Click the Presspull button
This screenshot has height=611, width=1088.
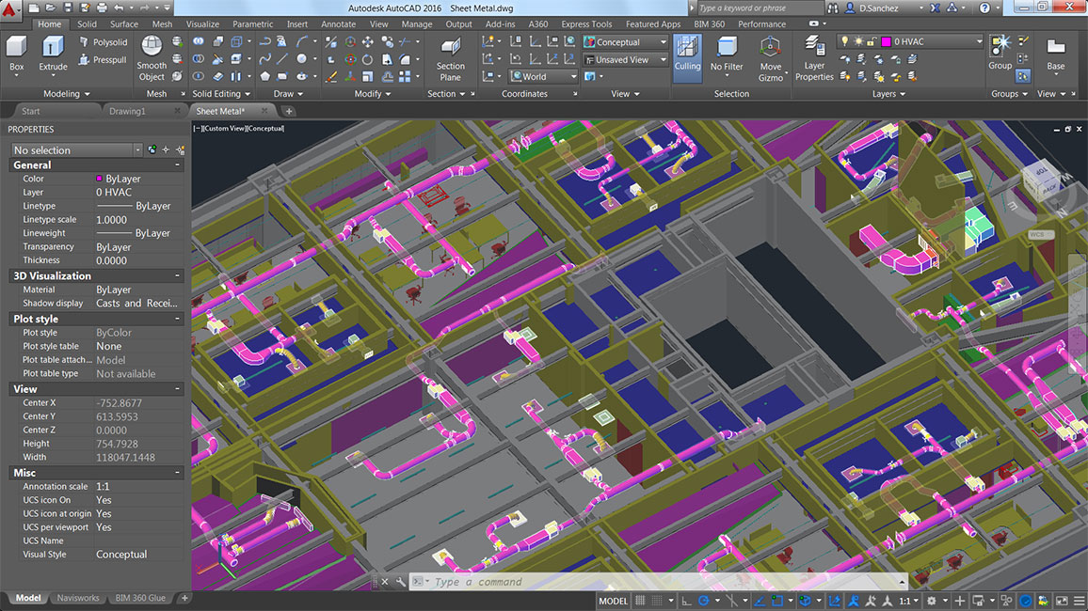pyautogui.click(x=103, y=59)
